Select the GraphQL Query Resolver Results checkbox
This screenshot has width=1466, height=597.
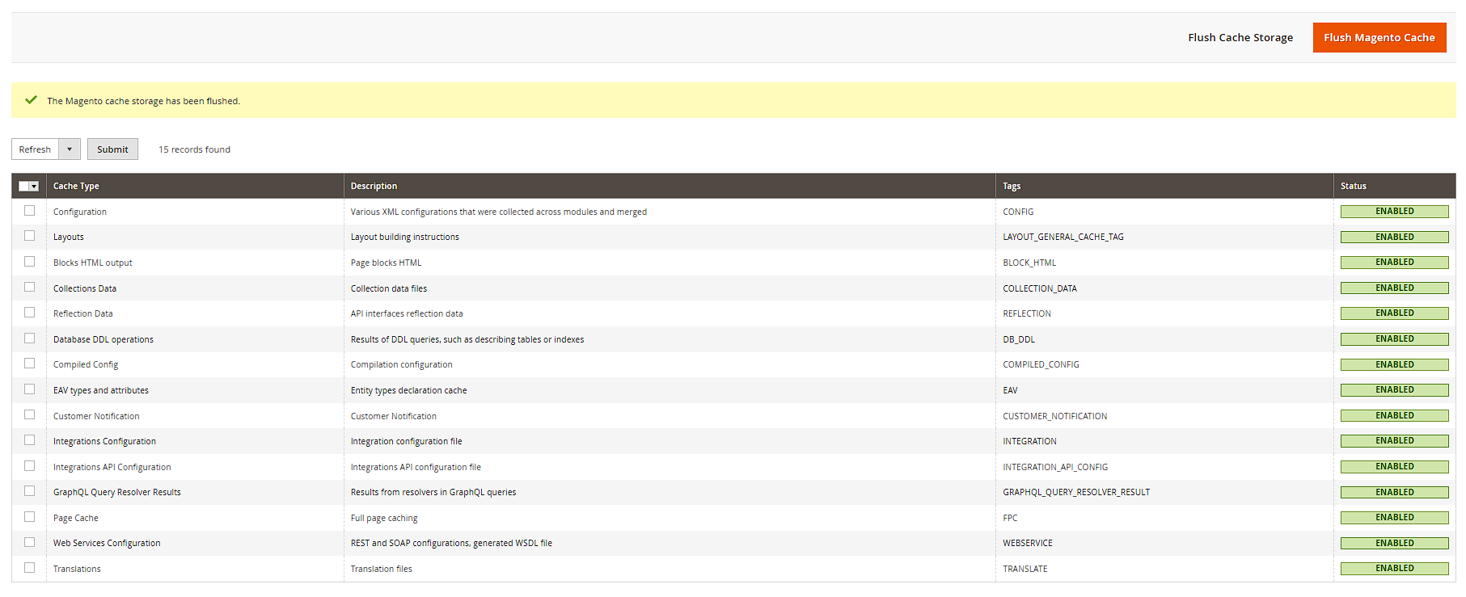tap(30, 491)
